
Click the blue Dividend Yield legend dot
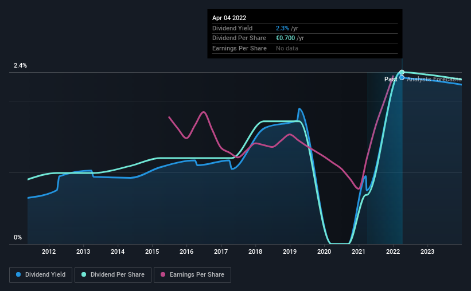(x=18, y=274)
